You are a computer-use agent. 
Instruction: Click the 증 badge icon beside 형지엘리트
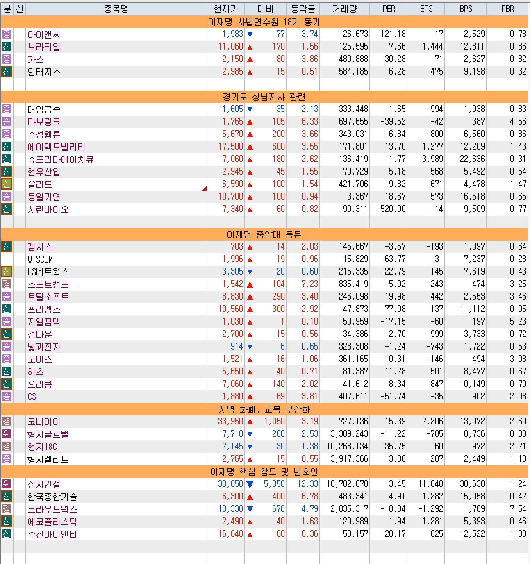(7, 459)
